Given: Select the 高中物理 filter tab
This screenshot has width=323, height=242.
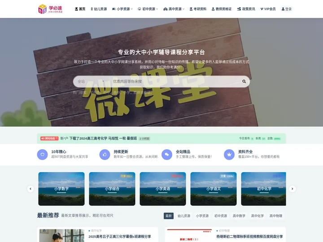Looking at the screenshot, I should coord(276,216).
